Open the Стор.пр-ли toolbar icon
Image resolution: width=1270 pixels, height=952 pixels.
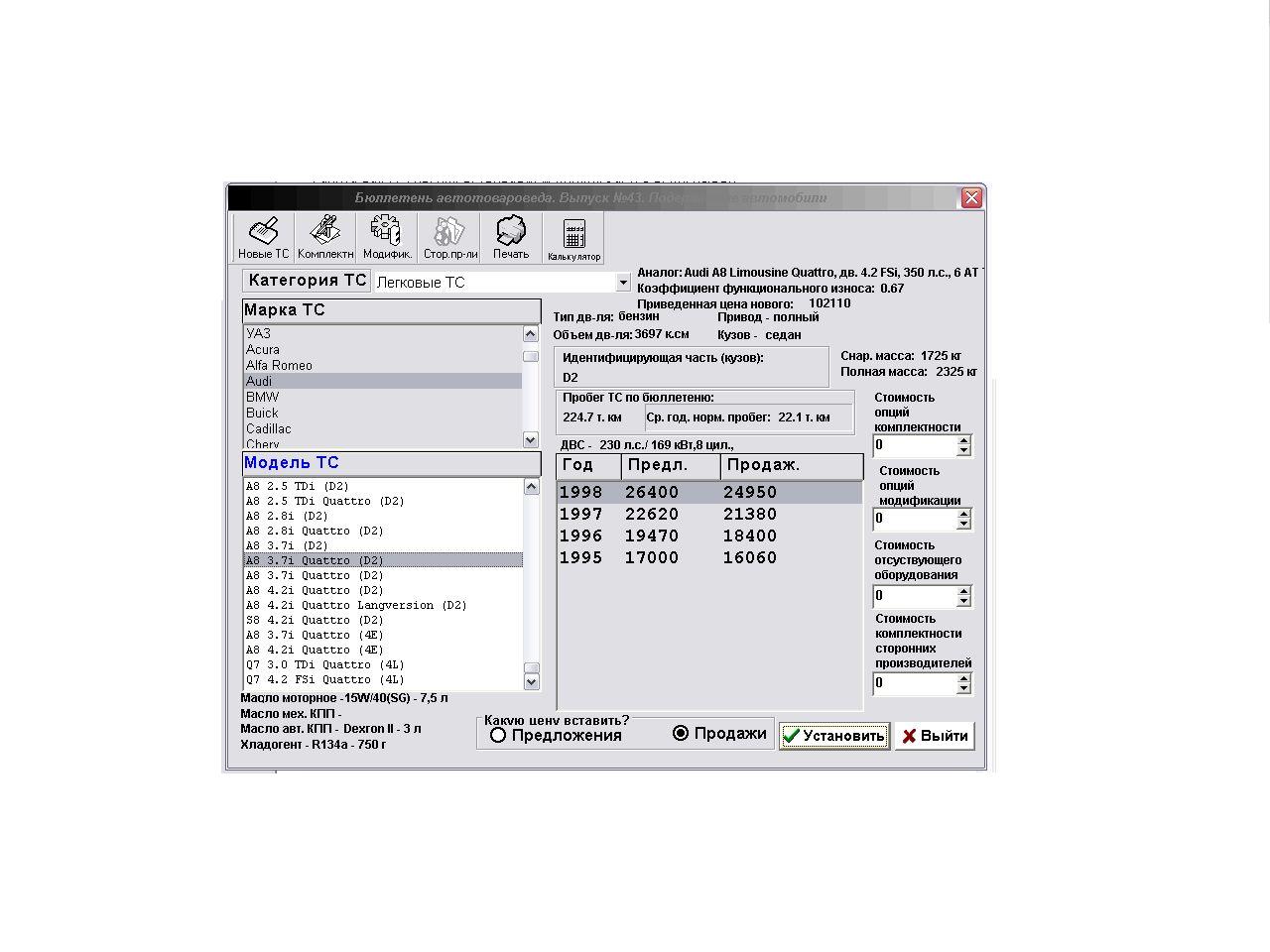coord(449,238)
